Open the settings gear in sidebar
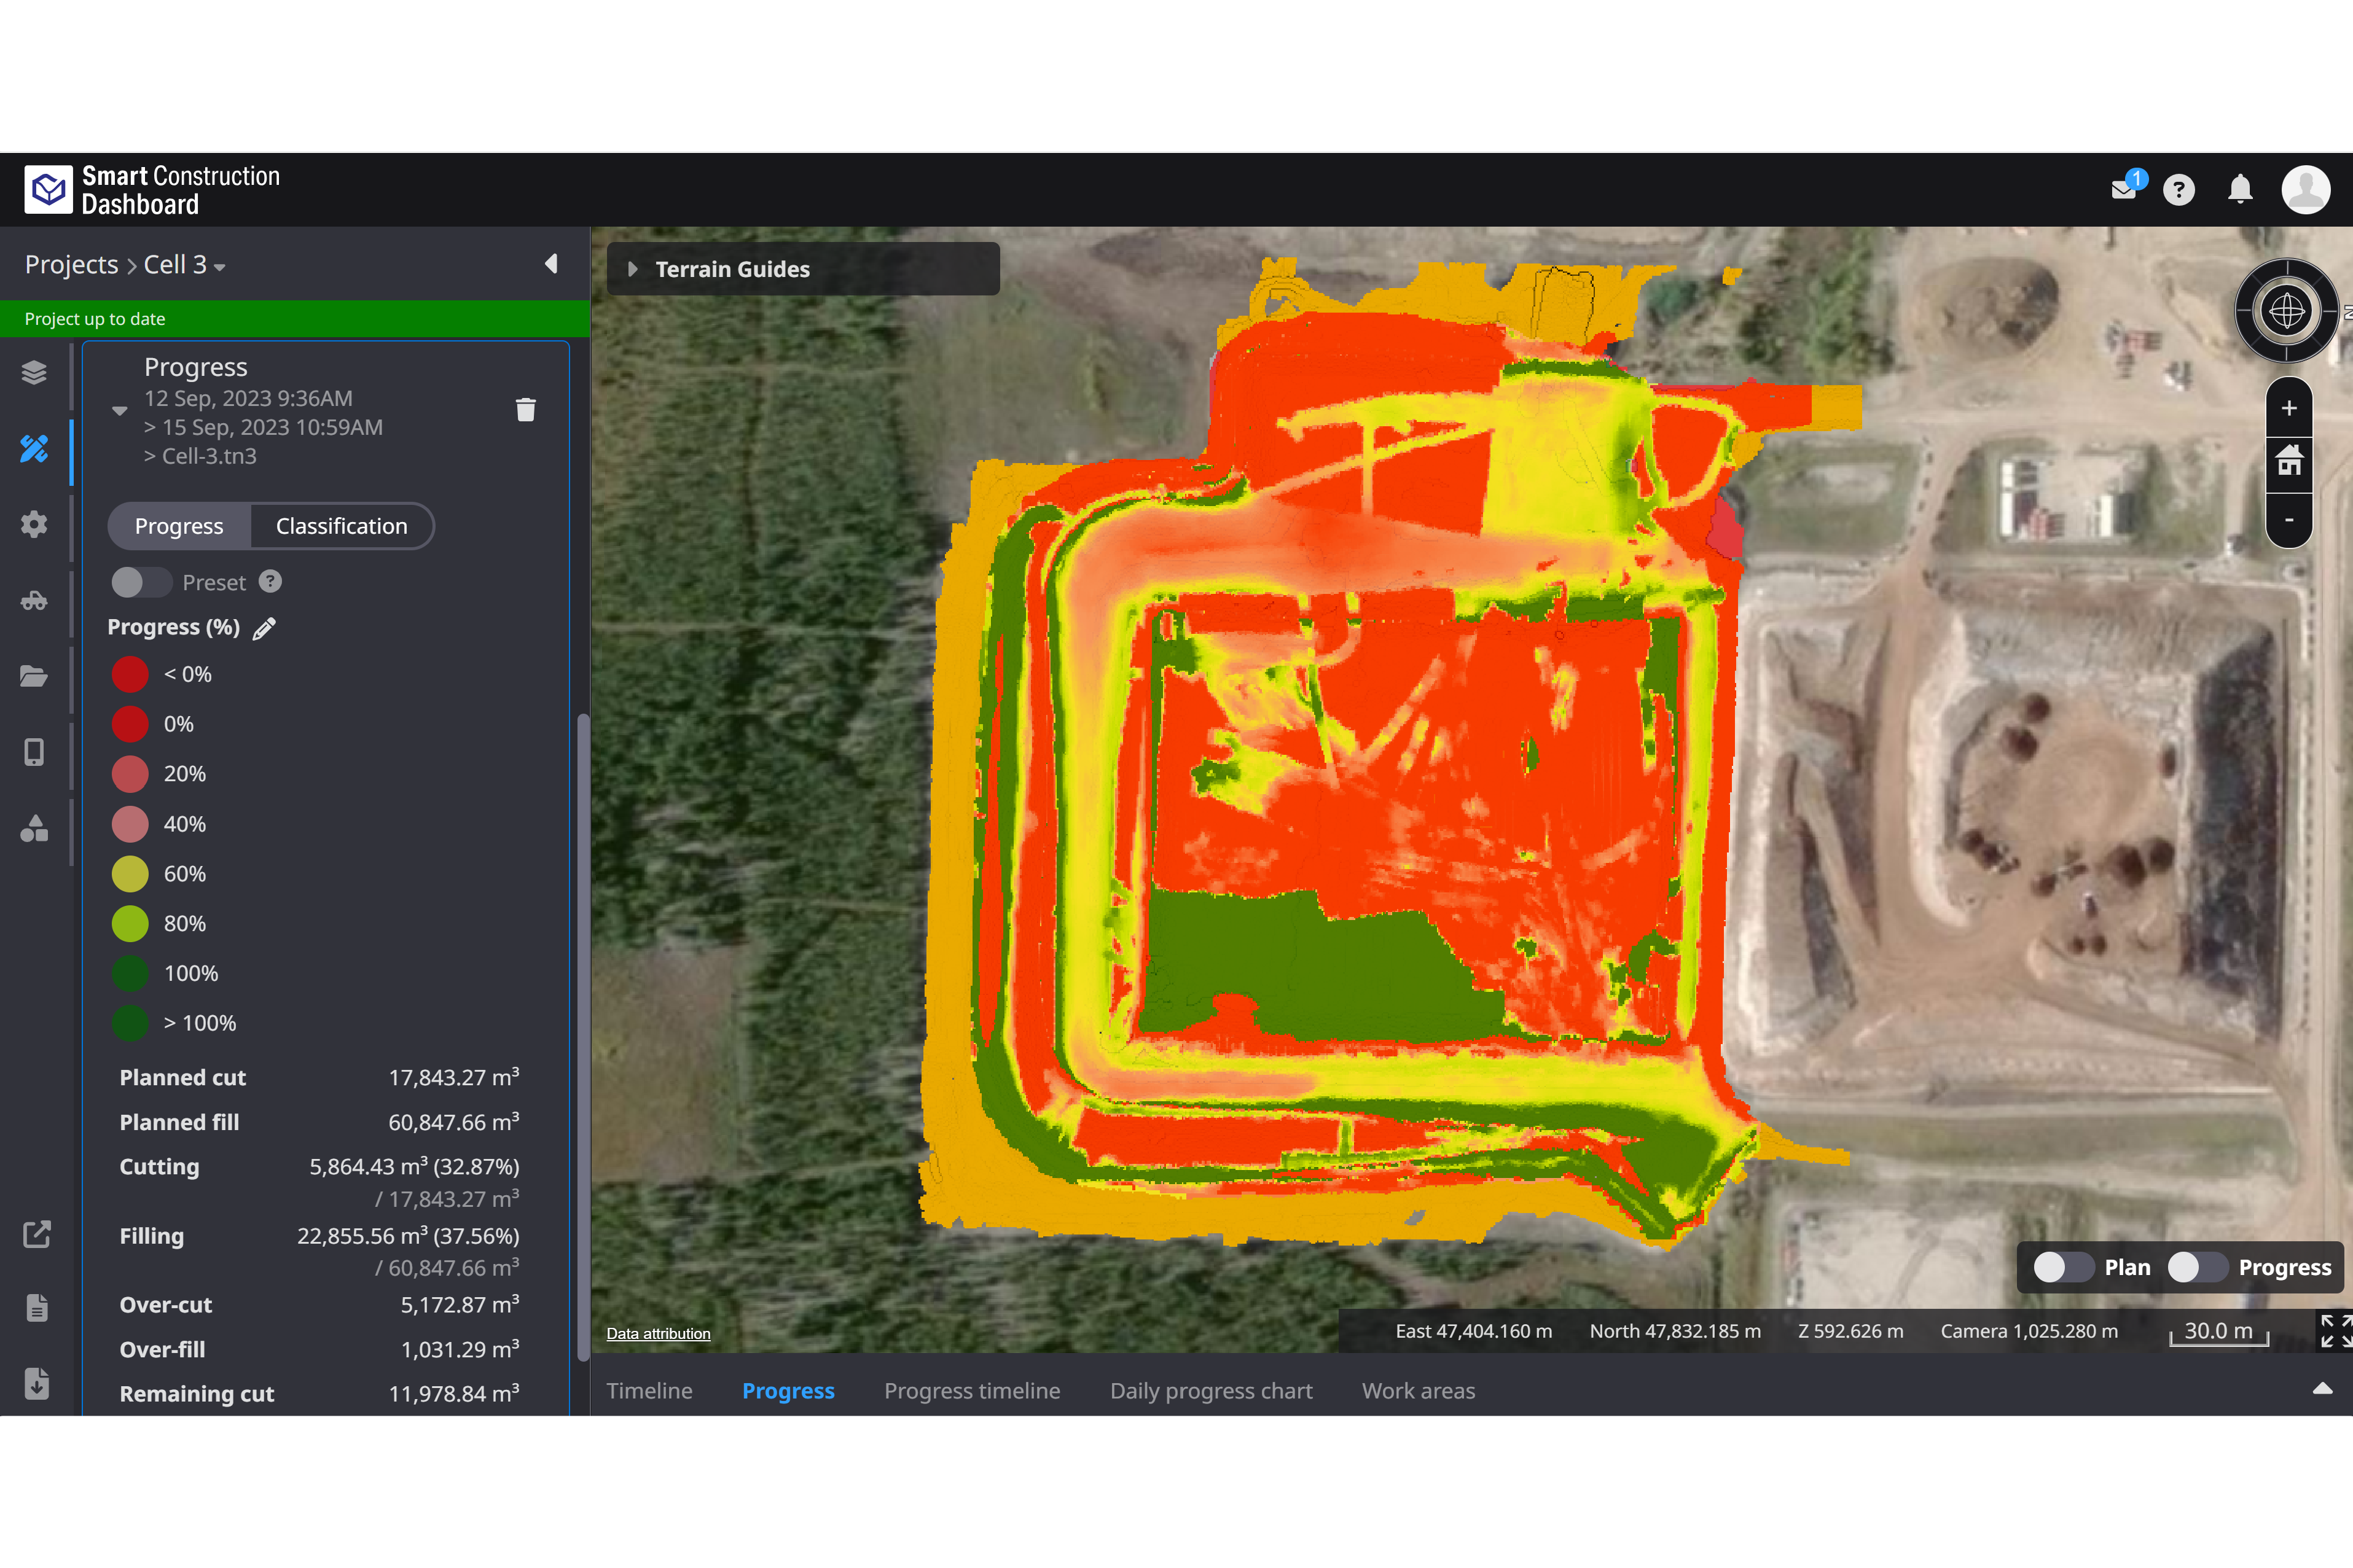The image size is (2353, 1568). [34, 524]
